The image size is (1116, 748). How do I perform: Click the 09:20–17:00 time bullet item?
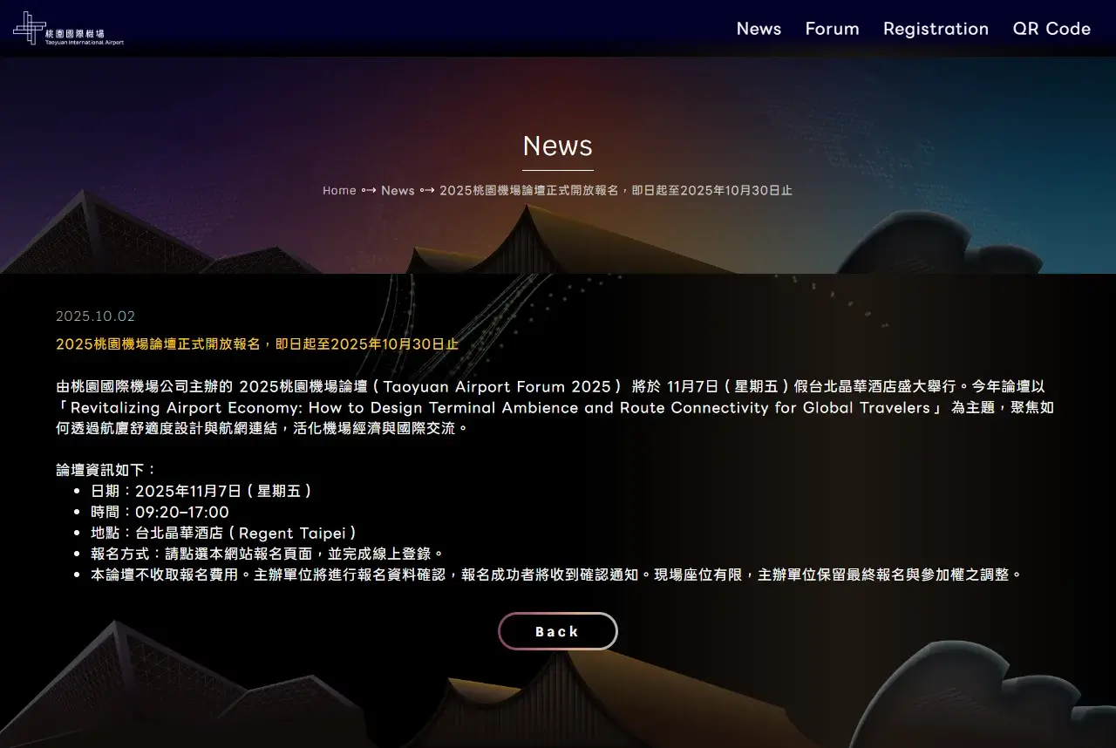tap(160, 512)
